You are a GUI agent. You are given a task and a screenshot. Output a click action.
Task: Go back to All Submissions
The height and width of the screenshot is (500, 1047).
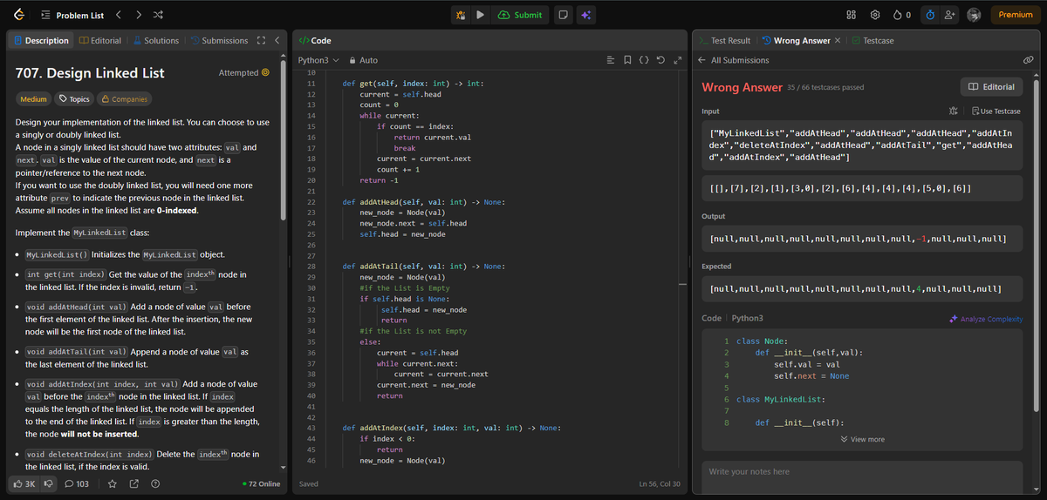[734, 60]
